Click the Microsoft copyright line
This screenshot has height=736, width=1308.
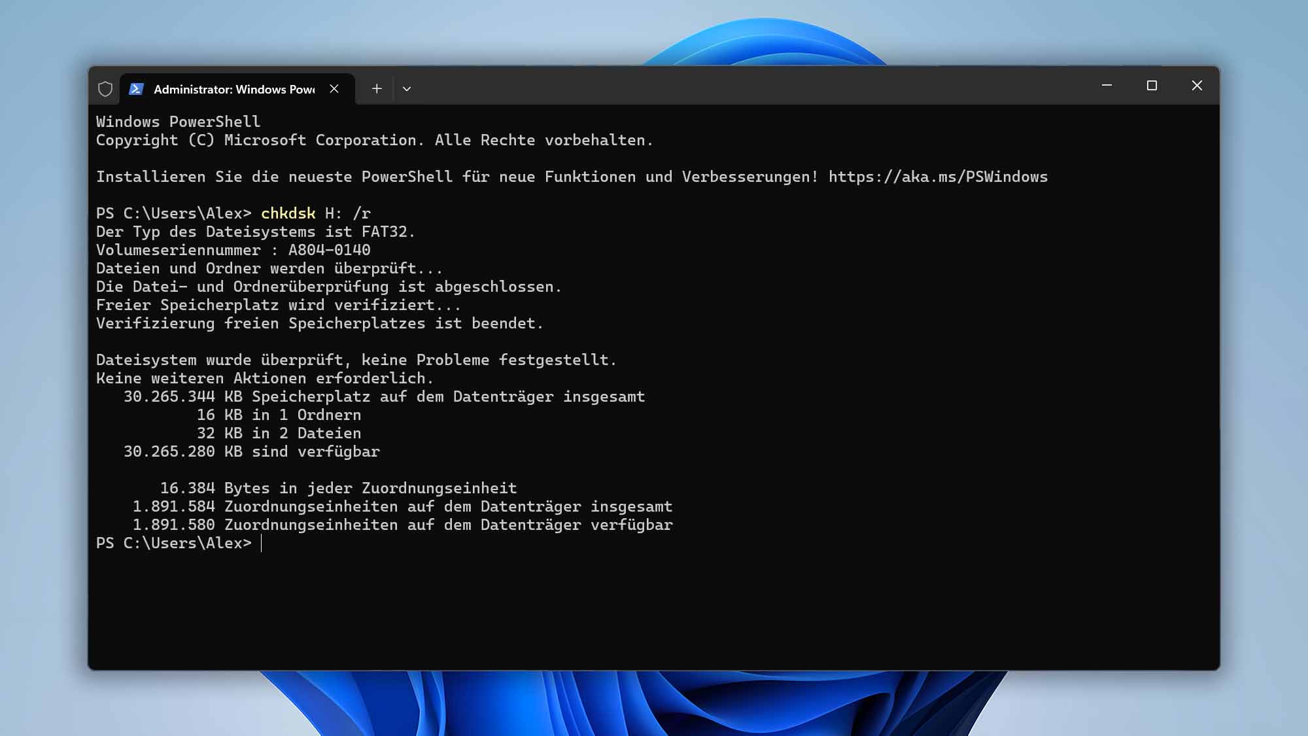click(375, 140)
